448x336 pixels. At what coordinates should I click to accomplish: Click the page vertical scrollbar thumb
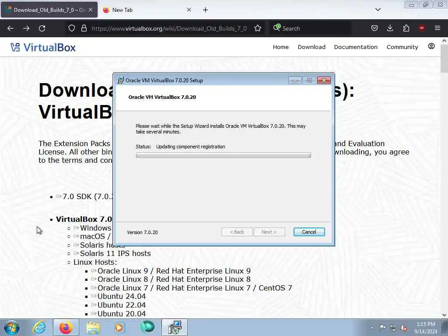(x=444, y=59)
